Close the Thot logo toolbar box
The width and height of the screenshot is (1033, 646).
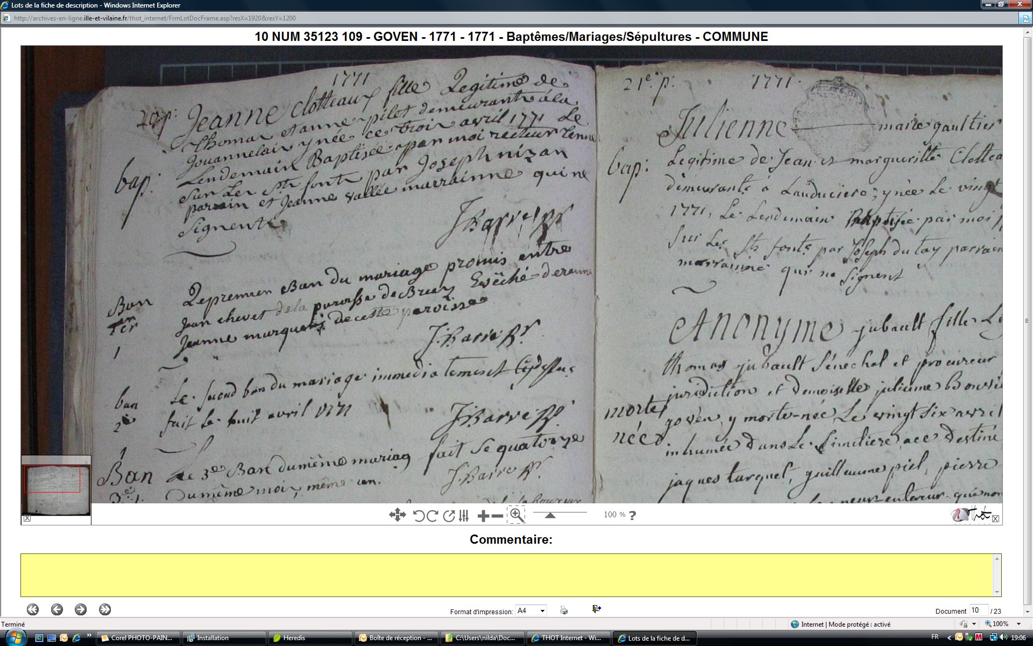(995, 518)
